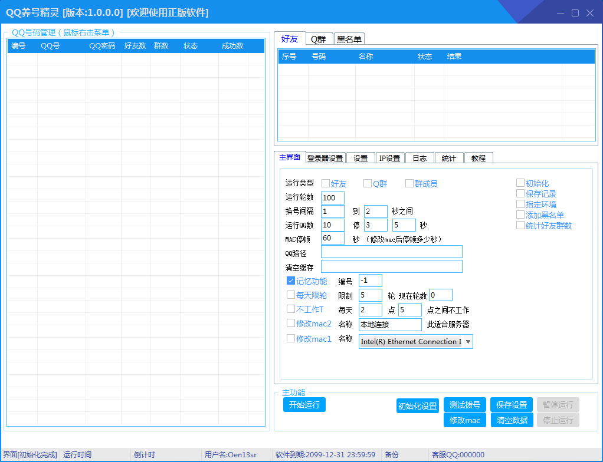
Task: Close the QQ养号精灵 window
Action: pos(590,13)
